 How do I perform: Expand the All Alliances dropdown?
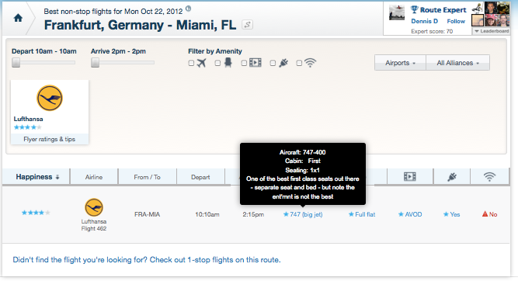pyautogui.click(x=458, y=63)
